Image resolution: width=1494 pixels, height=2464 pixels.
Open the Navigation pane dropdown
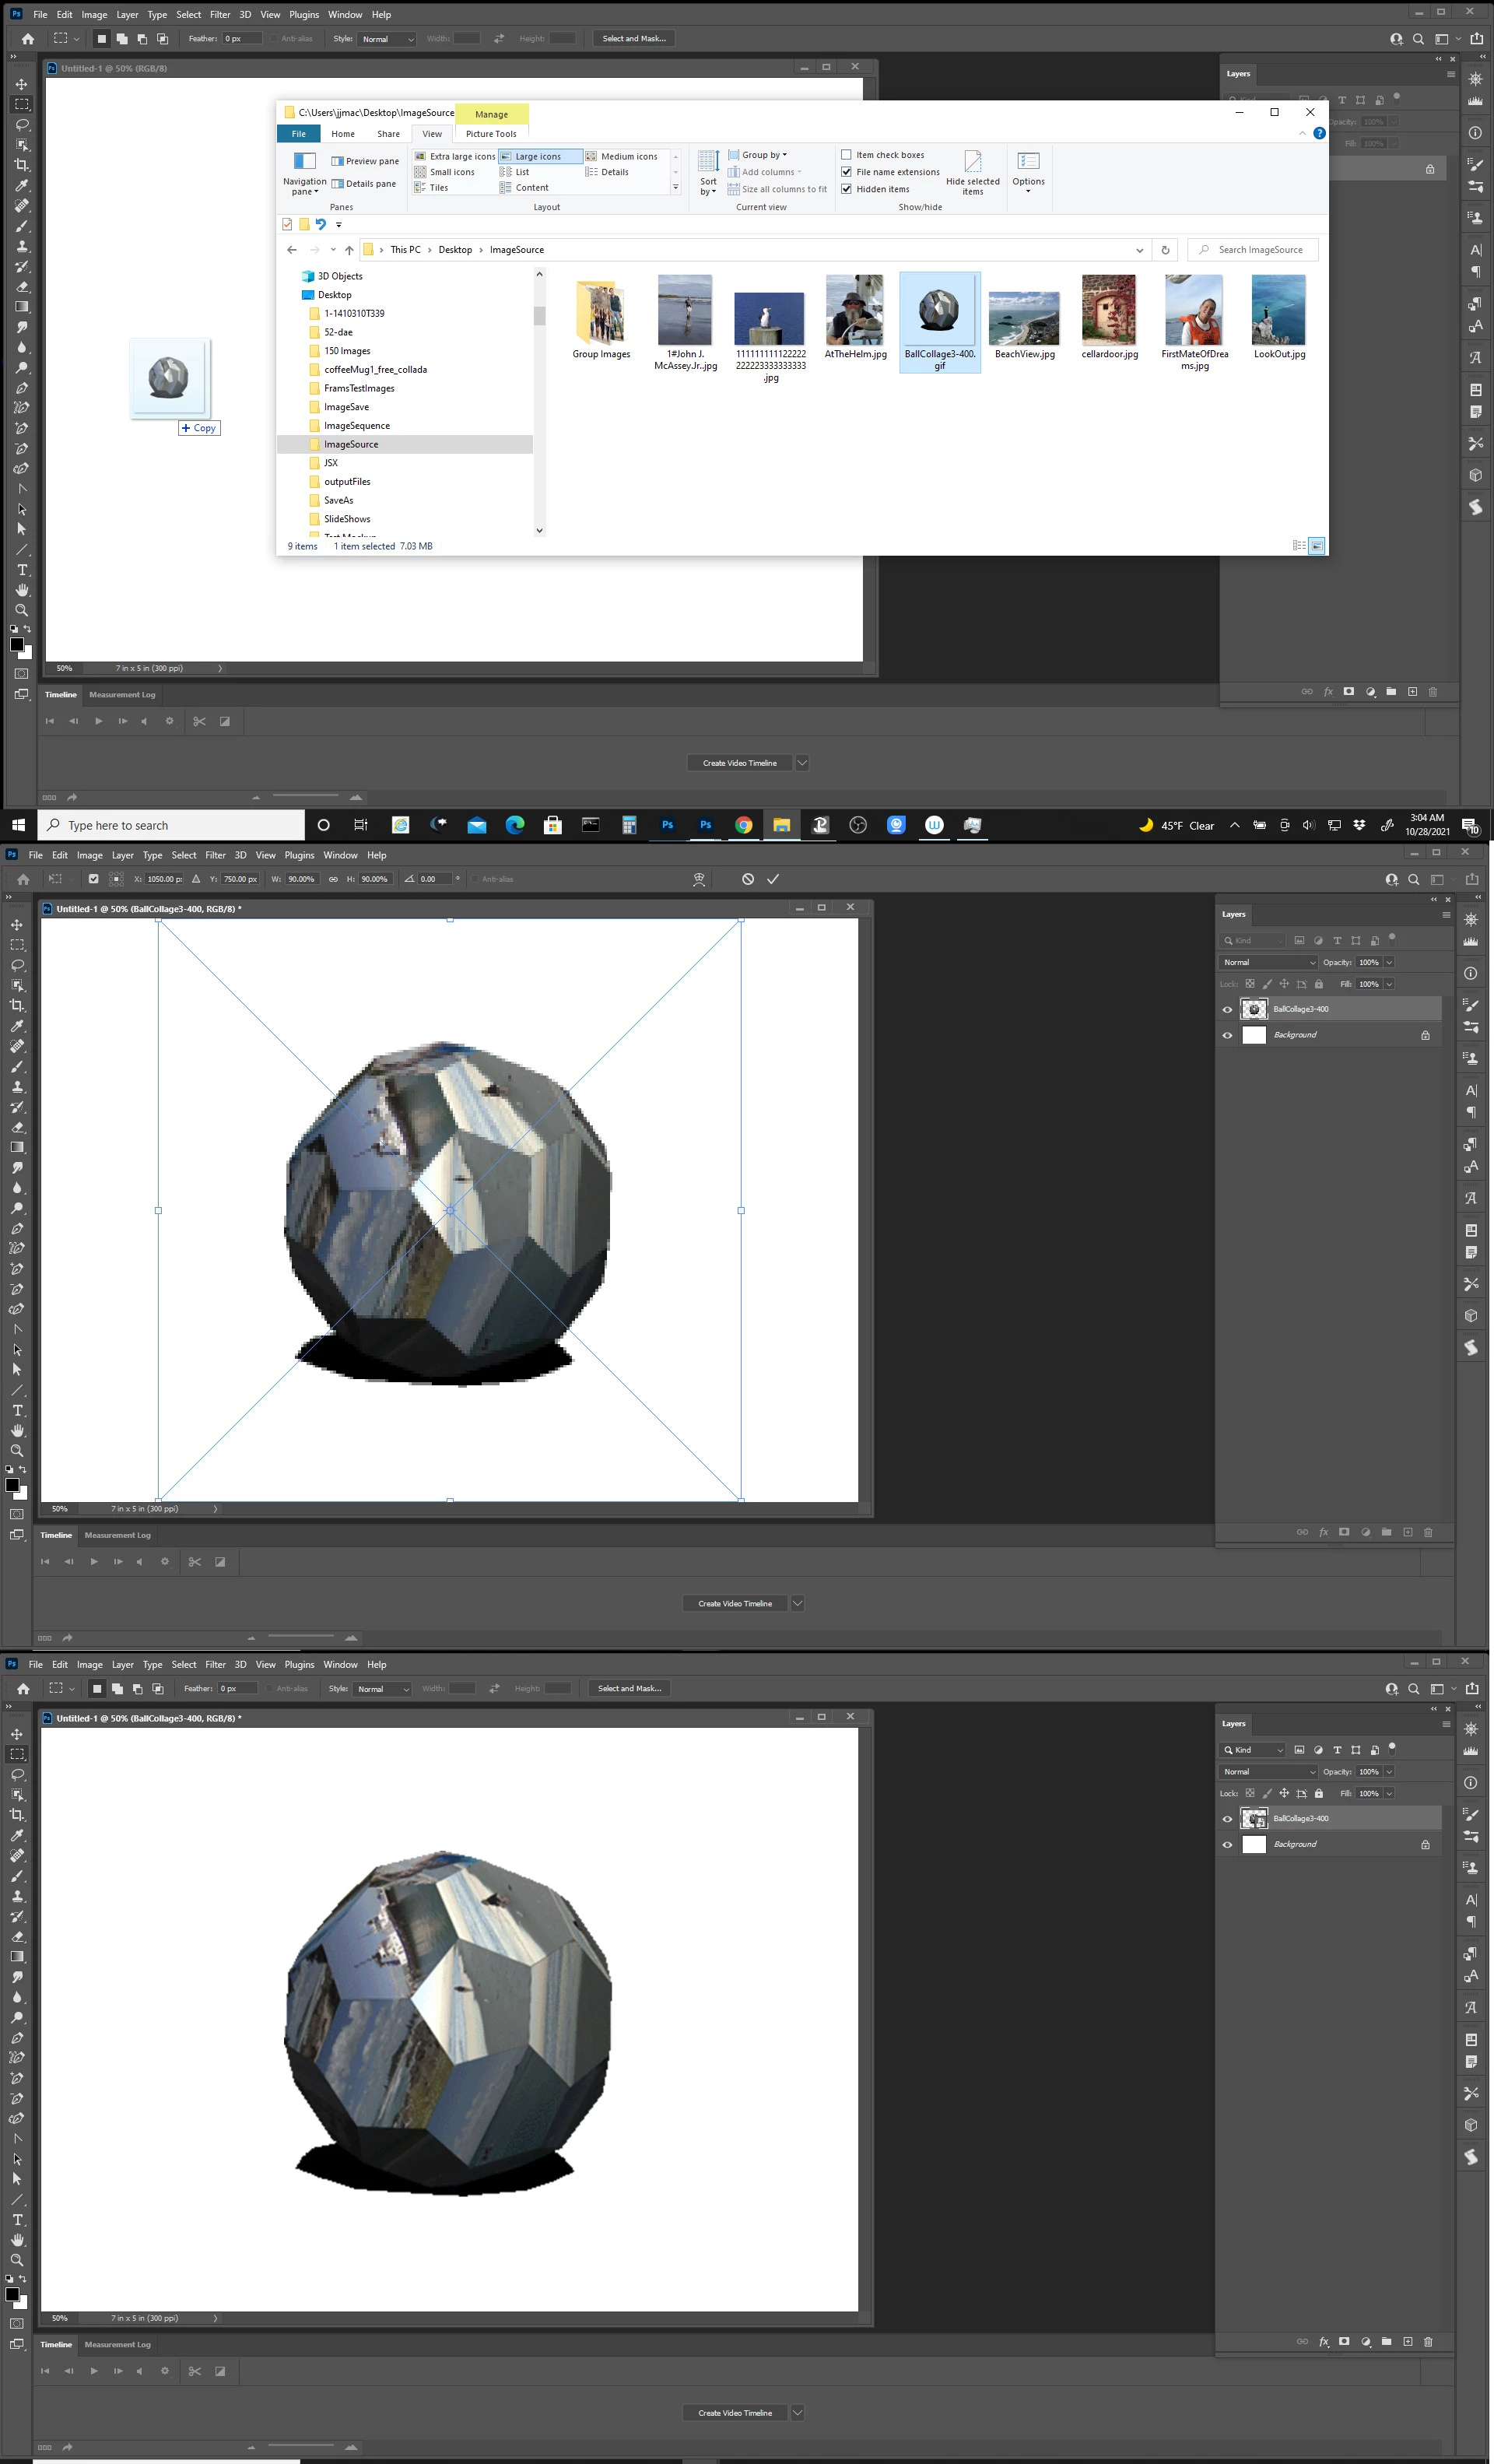[x=304, y=186]
